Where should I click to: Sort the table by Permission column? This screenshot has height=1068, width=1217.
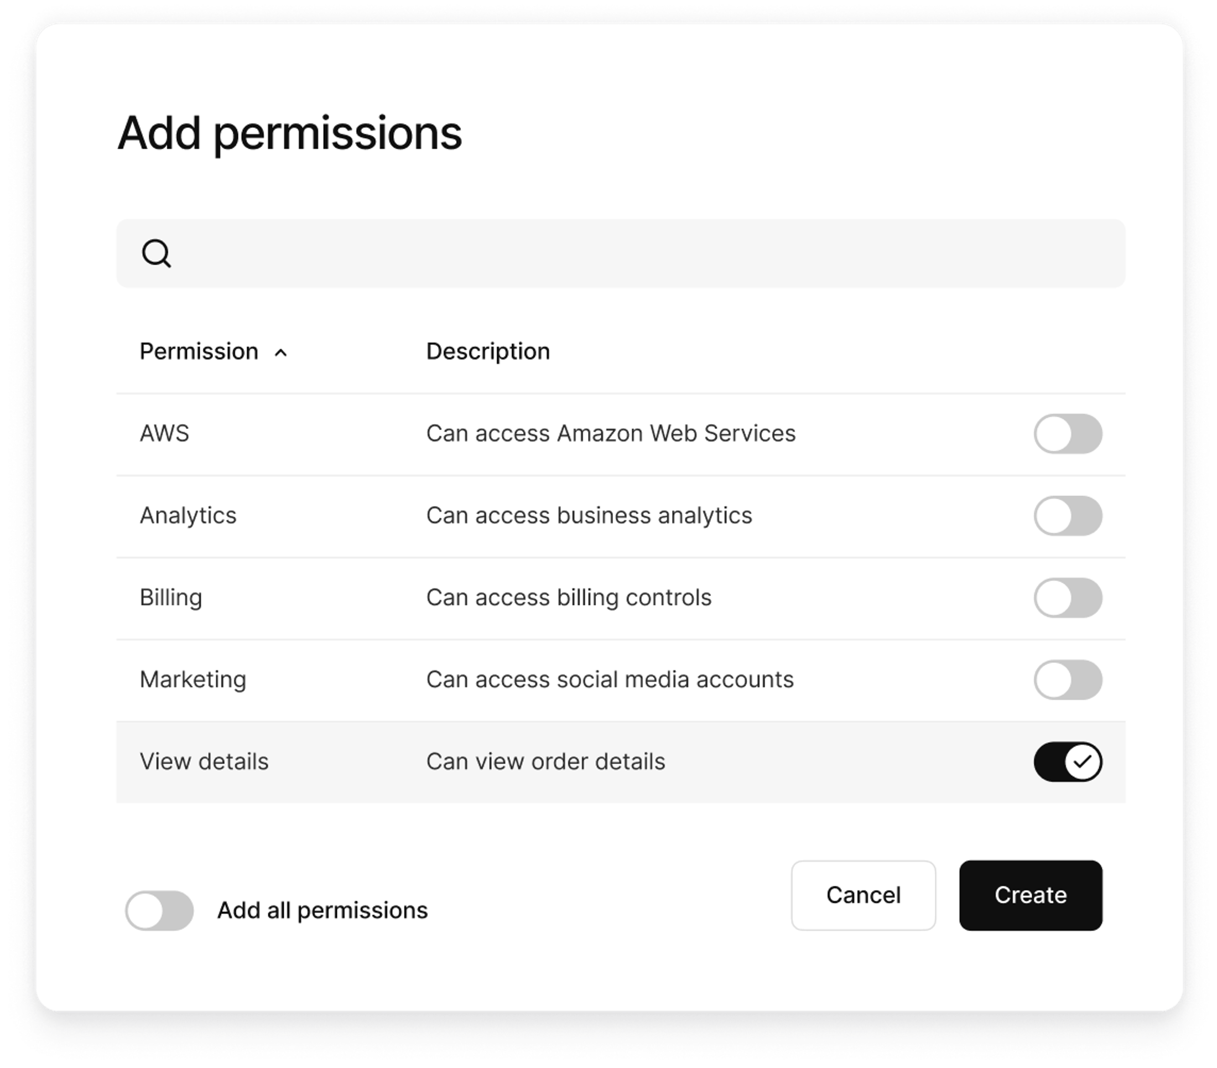[x=198, y=351]
